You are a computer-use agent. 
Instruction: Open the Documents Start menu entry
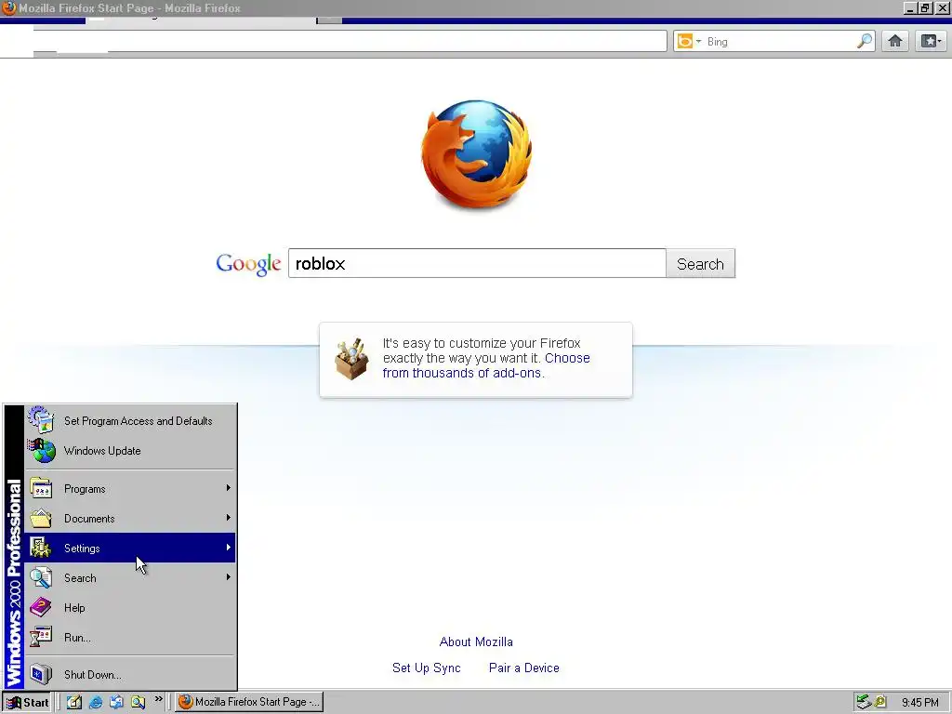[130, 519]
